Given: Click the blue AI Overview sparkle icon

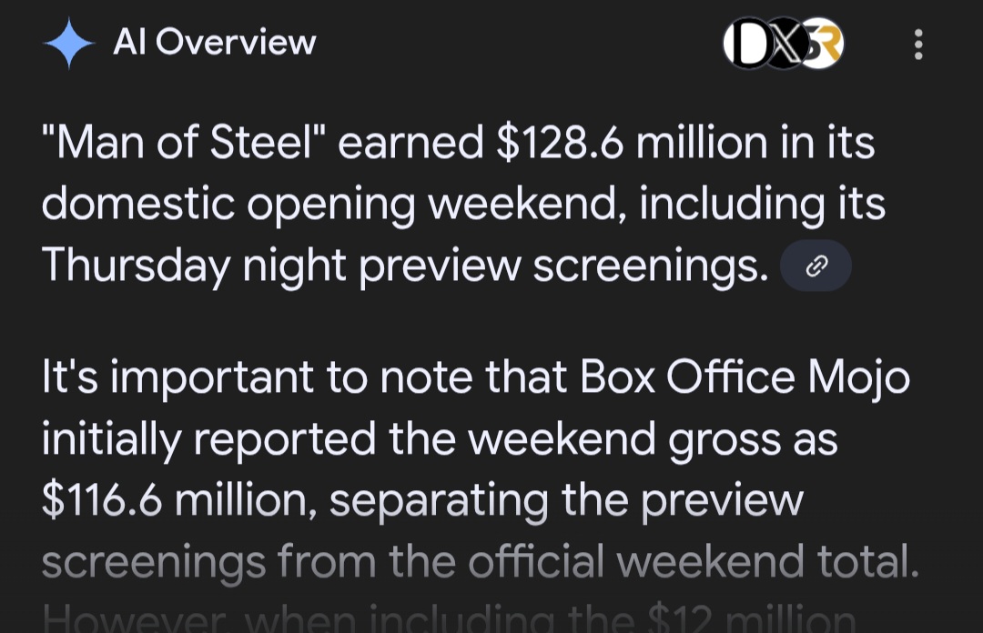Looking at the screenshot, I should [69, 44].
